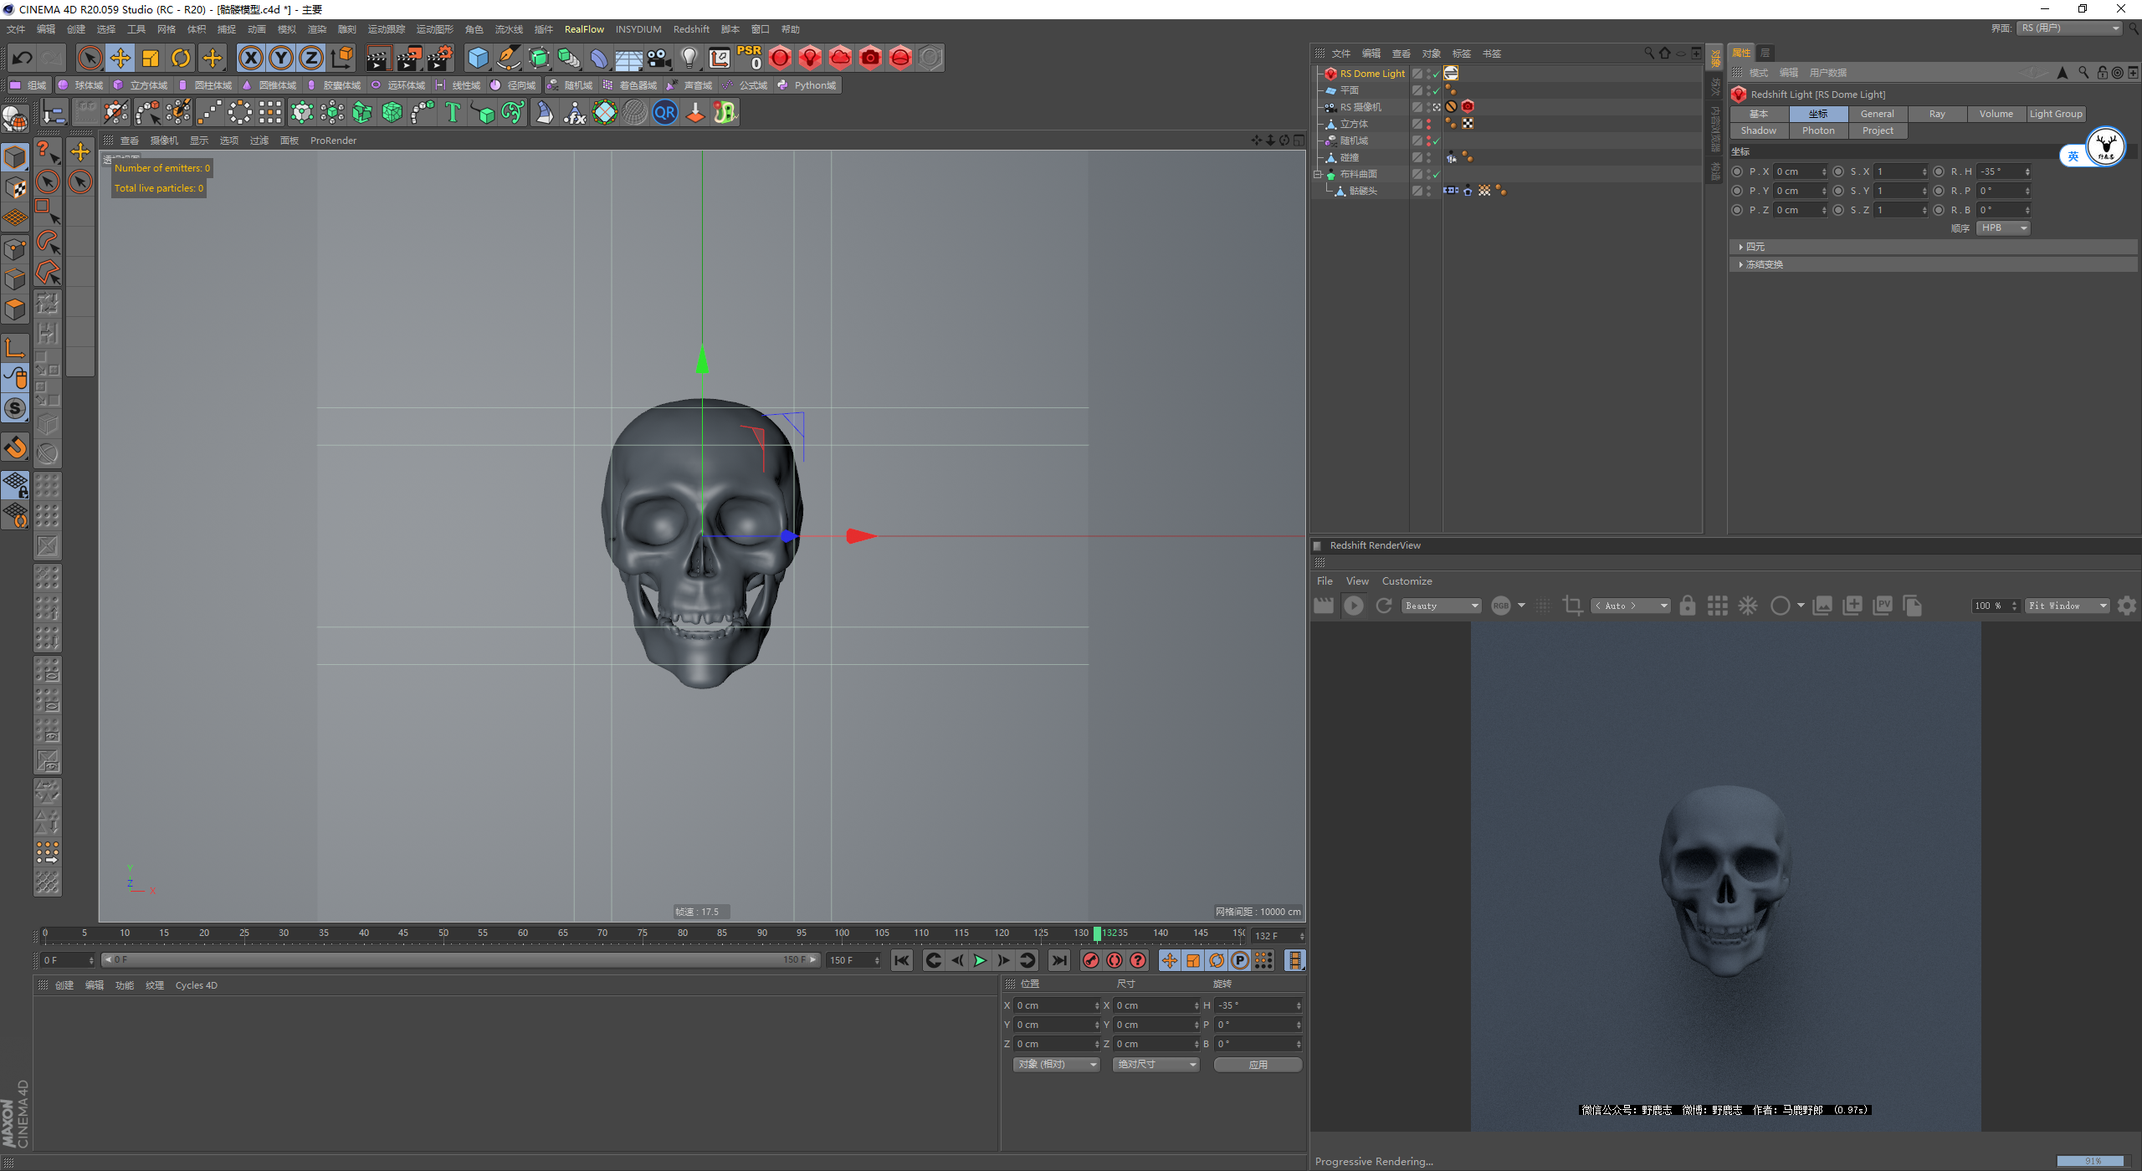
Task: Open the Fit Window dropdown
Action: click(x=2067, y=606)
